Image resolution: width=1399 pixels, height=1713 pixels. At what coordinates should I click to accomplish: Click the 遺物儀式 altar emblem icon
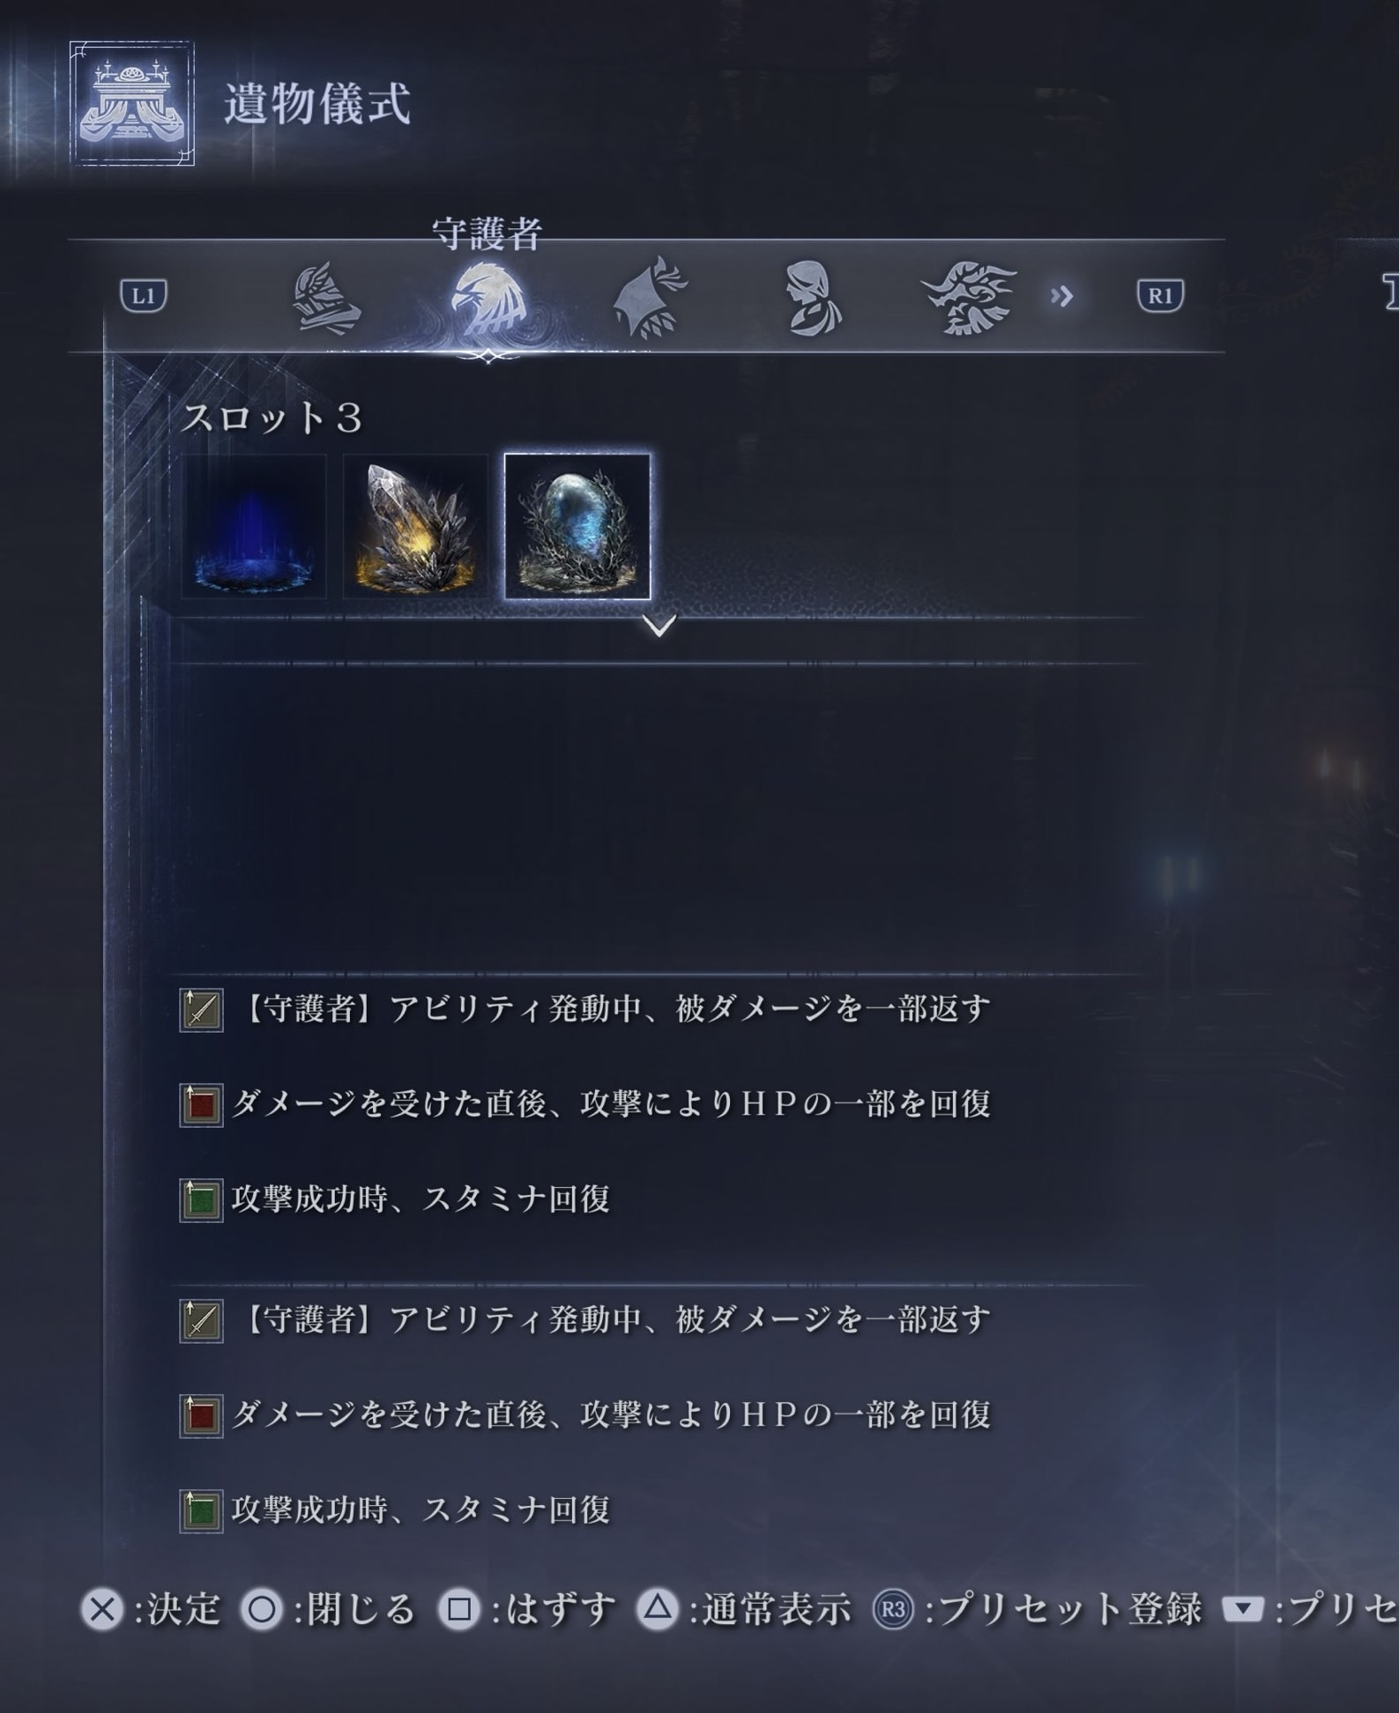[x=132, y=103]
